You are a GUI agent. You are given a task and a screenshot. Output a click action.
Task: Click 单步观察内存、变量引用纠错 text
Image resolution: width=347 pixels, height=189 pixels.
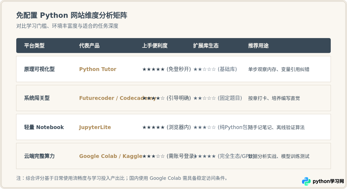(x=279, y=69)
